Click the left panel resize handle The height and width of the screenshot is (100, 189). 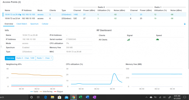1,46
